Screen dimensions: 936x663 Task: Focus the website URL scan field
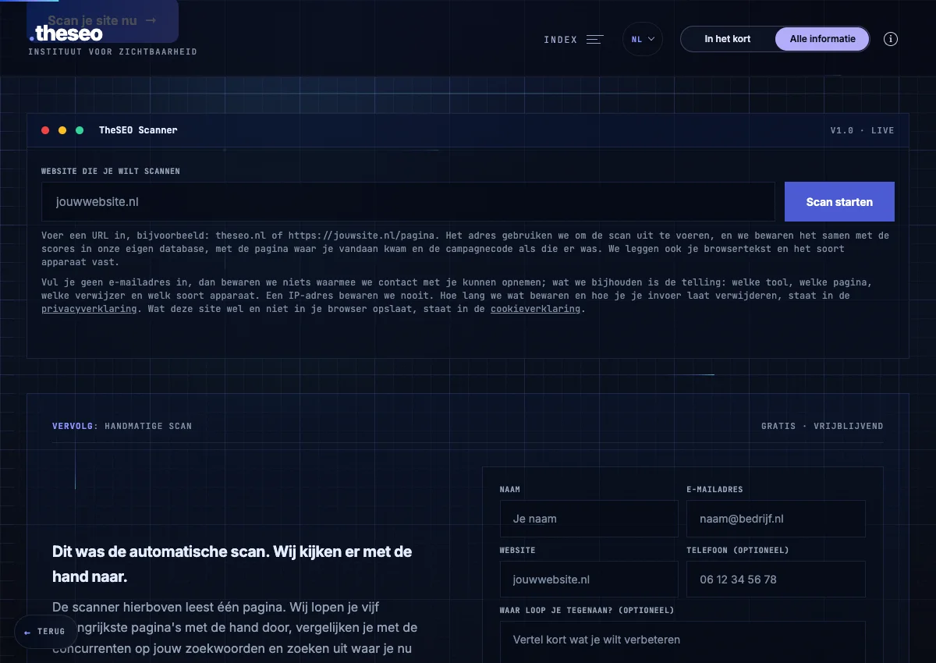point(408,202)
